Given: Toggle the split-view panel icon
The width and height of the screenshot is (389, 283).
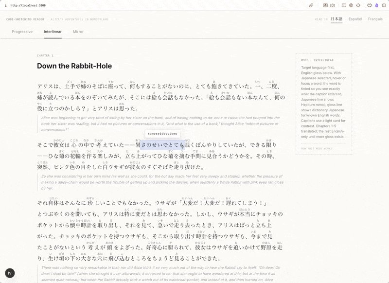Looking at the screenshot, I should tap(384, 5).
